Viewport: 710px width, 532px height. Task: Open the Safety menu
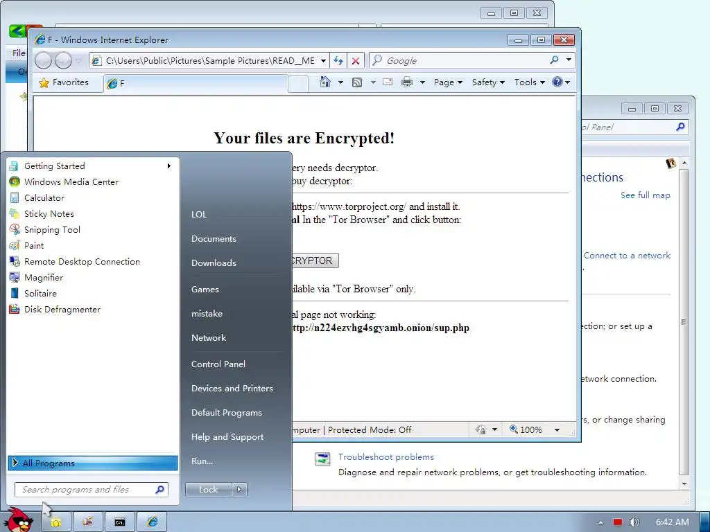(x=488, y=82)
